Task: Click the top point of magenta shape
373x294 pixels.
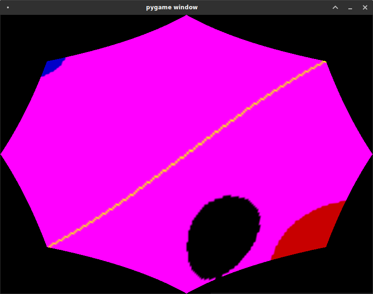Action: [186, 17]
